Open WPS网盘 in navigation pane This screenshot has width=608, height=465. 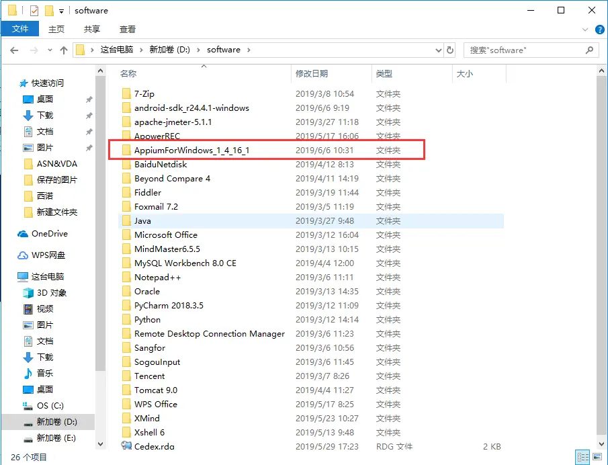click(42, 255)
